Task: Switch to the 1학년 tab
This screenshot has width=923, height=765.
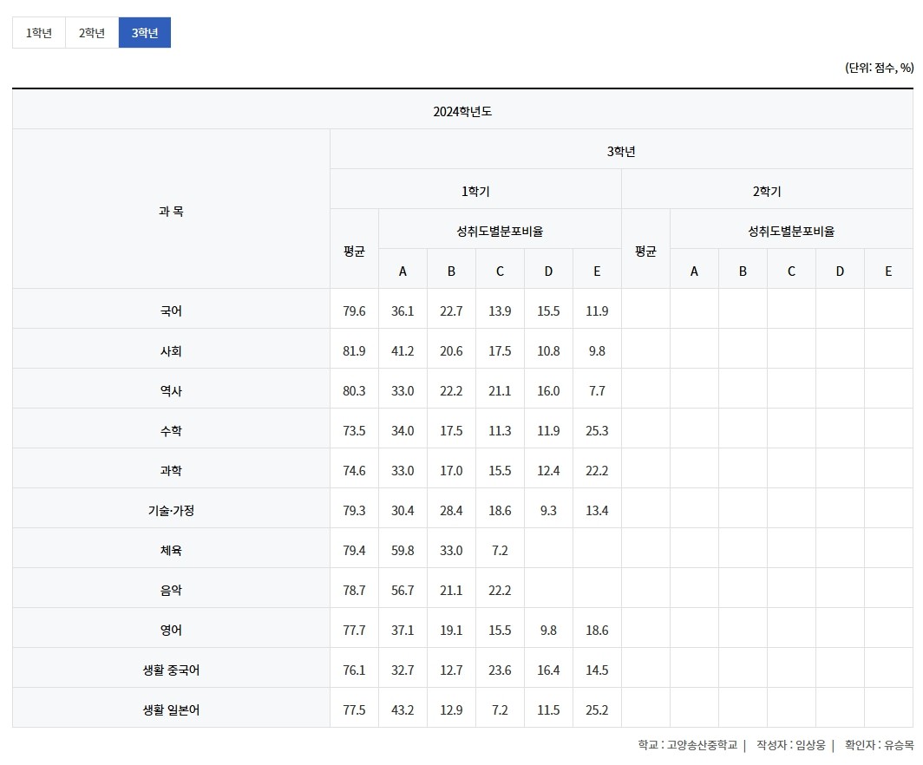Action: pyautogui.click(x=39, y=33)
